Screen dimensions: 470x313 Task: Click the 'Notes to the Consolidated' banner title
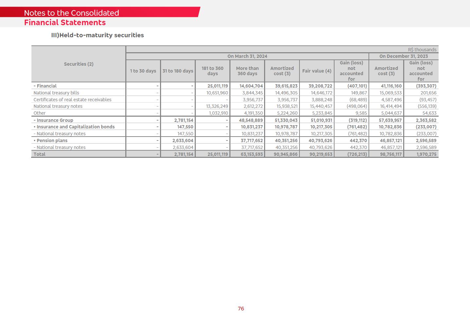(x=71, y=13)
